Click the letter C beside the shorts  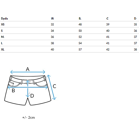tap(54, 86)
